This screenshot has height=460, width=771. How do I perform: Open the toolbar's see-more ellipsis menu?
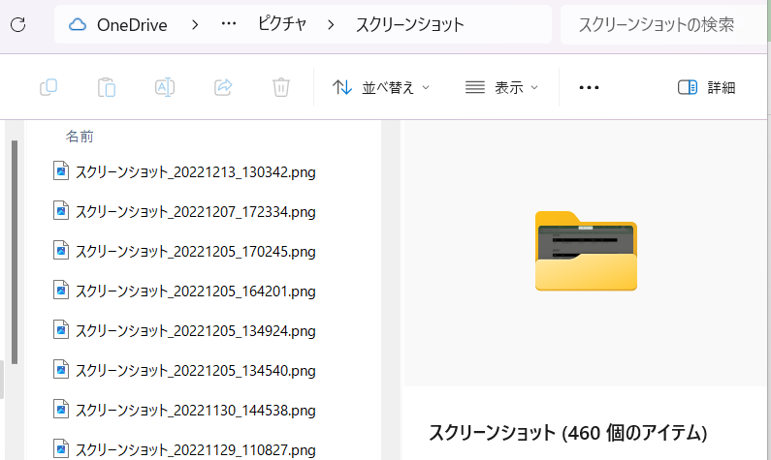point(589,87)
